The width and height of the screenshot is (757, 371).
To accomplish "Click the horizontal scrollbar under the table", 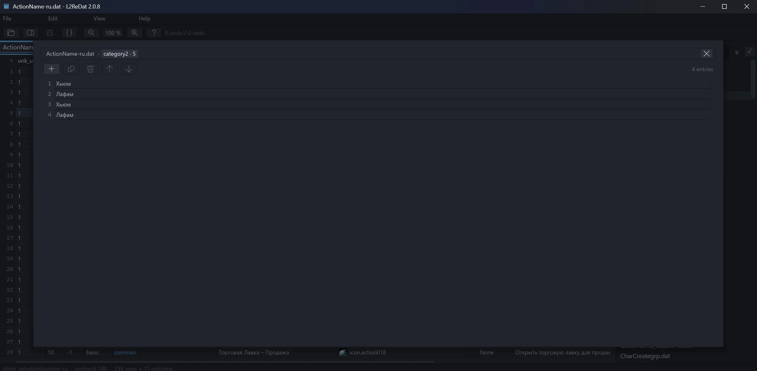I will (225, 362).
